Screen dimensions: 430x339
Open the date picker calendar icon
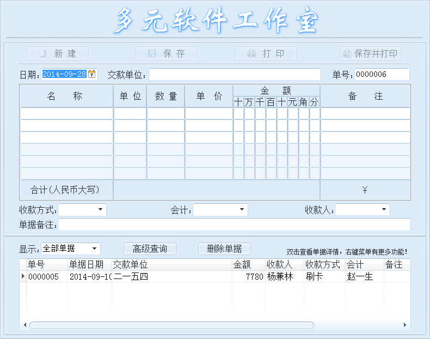pyautogui.click(x=92, y=74)
